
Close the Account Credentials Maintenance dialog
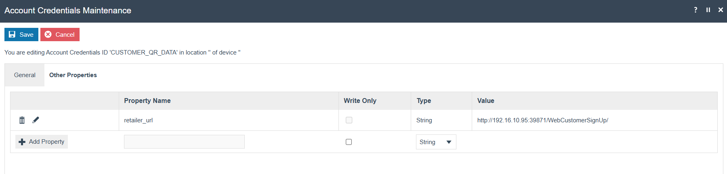(x=721, y=10)
